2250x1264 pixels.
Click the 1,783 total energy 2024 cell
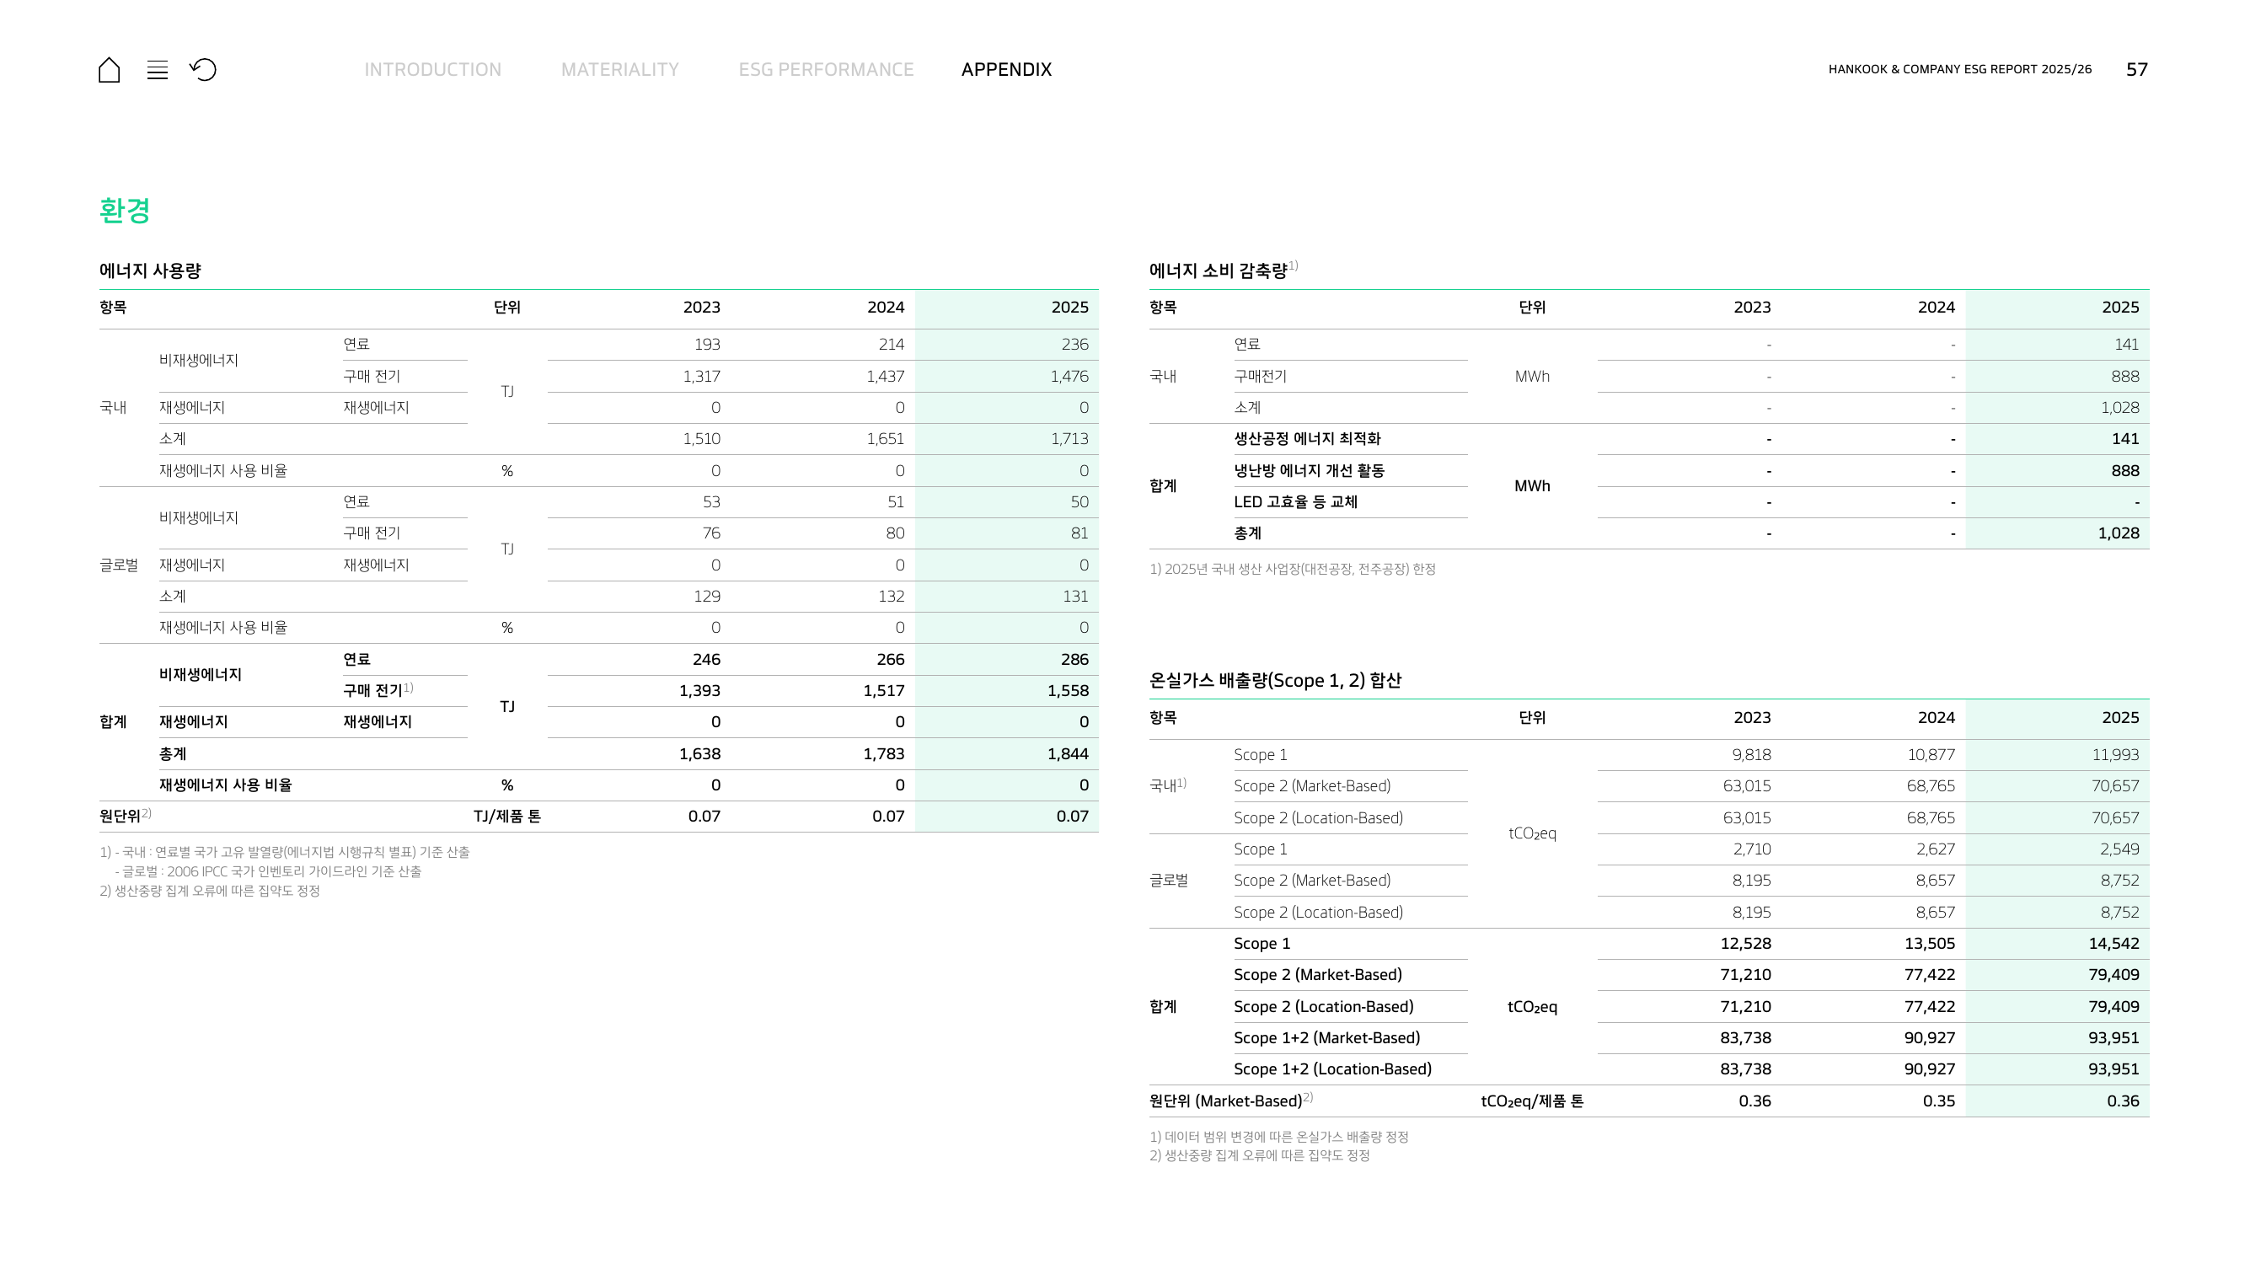pyautogui.click(x=884, y=753)
